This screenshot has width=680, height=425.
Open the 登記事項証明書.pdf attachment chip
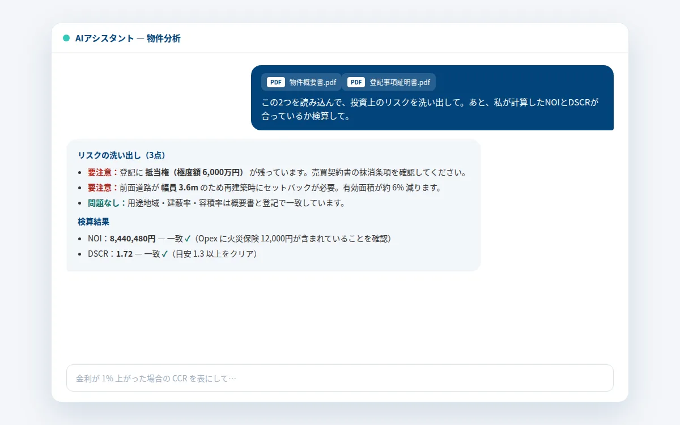coord(389,82)
